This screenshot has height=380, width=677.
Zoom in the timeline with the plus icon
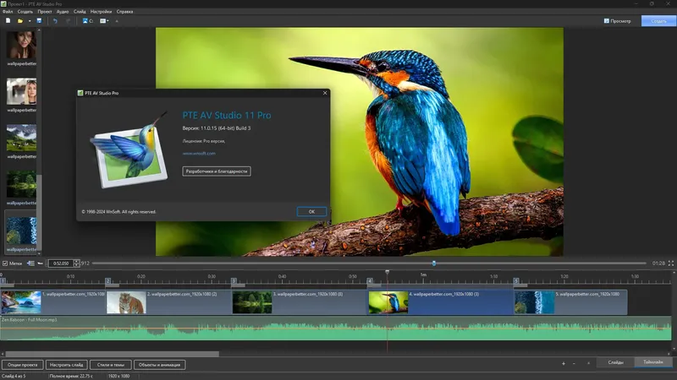click(x=563, y=364)
